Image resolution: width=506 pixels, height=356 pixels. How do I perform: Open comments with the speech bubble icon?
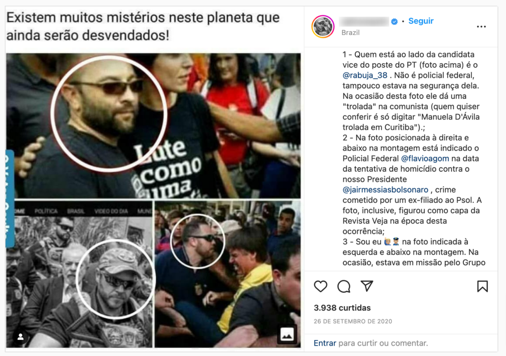344,286
